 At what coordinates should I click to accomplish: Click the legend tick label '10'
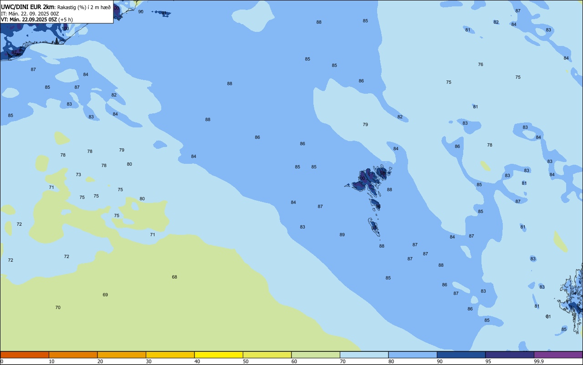[x=52, y=361]
